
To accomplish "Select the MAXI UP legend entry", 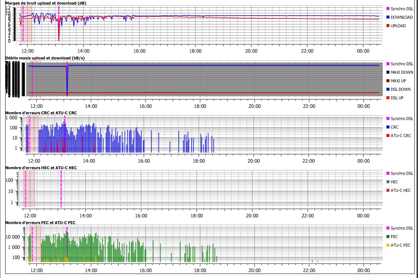I will point(399,81).
